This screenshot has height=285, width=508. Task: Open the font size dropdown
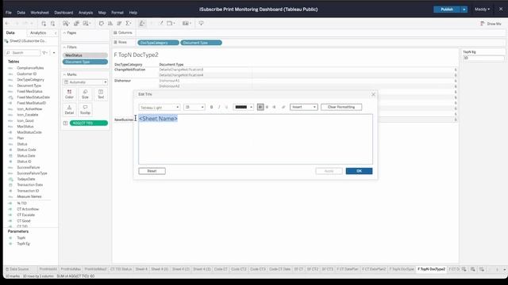click(194, 108)
